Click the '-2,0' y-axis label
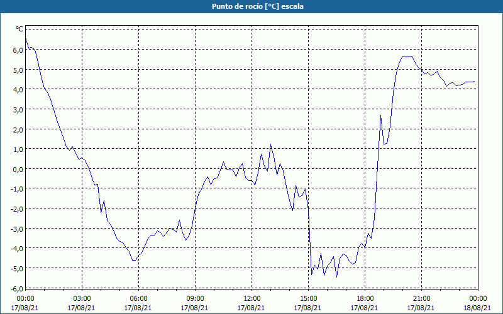The image size is (503, 314). tap(16, 208)
